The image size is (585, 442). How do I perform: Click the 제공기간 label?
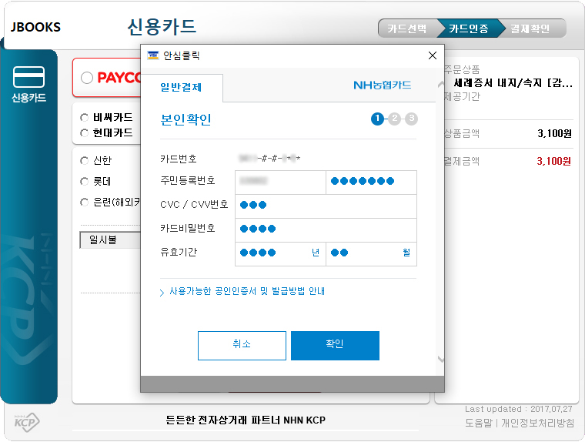tap(463, 97)
